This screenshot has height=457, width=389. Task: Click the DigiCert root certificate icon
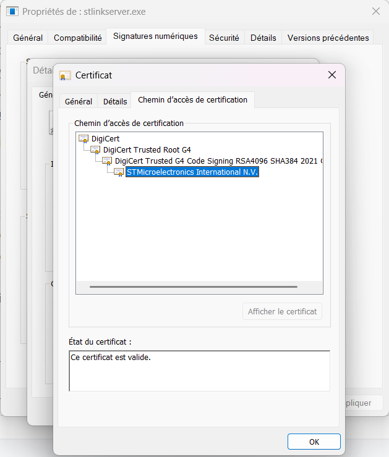coord(83,139)
